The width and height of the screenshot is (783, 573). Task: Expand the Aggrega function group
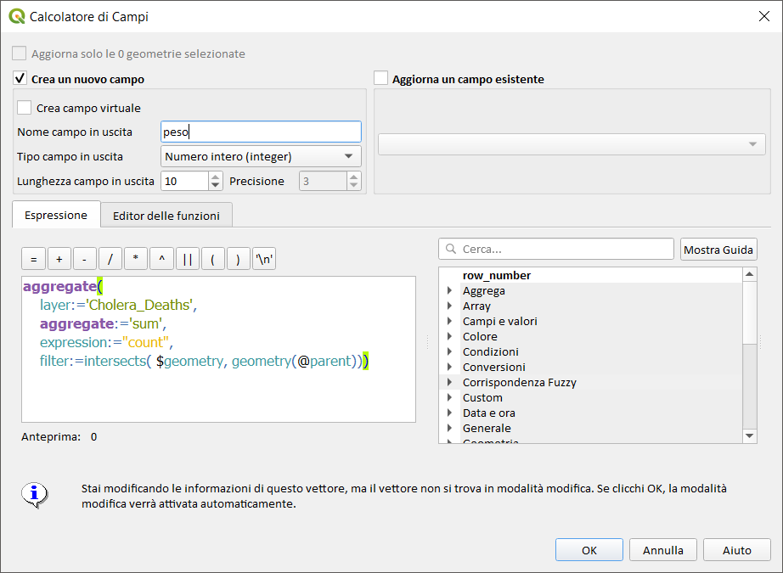point(449,291)
